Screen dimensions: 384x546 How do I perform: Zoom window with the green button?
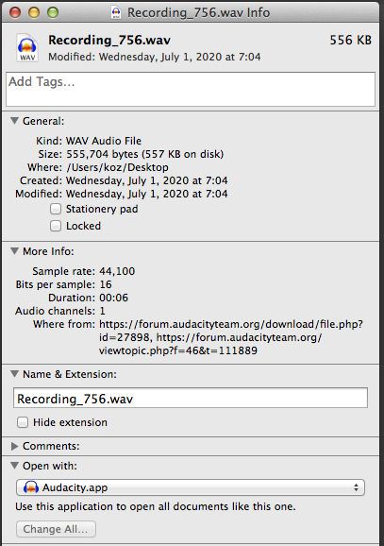click(x=53, y=12)
